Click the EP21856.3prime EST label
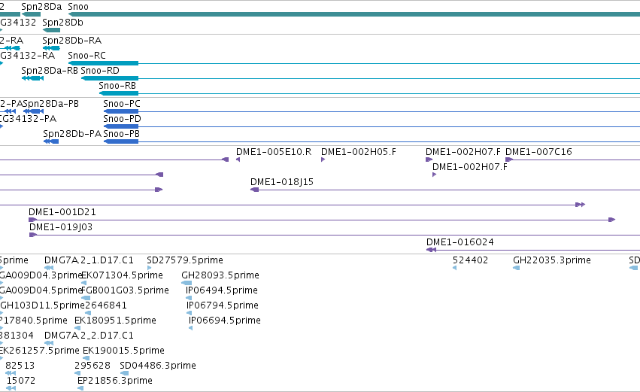The width and height of the screenshot is (640, 392). [115, 381]
